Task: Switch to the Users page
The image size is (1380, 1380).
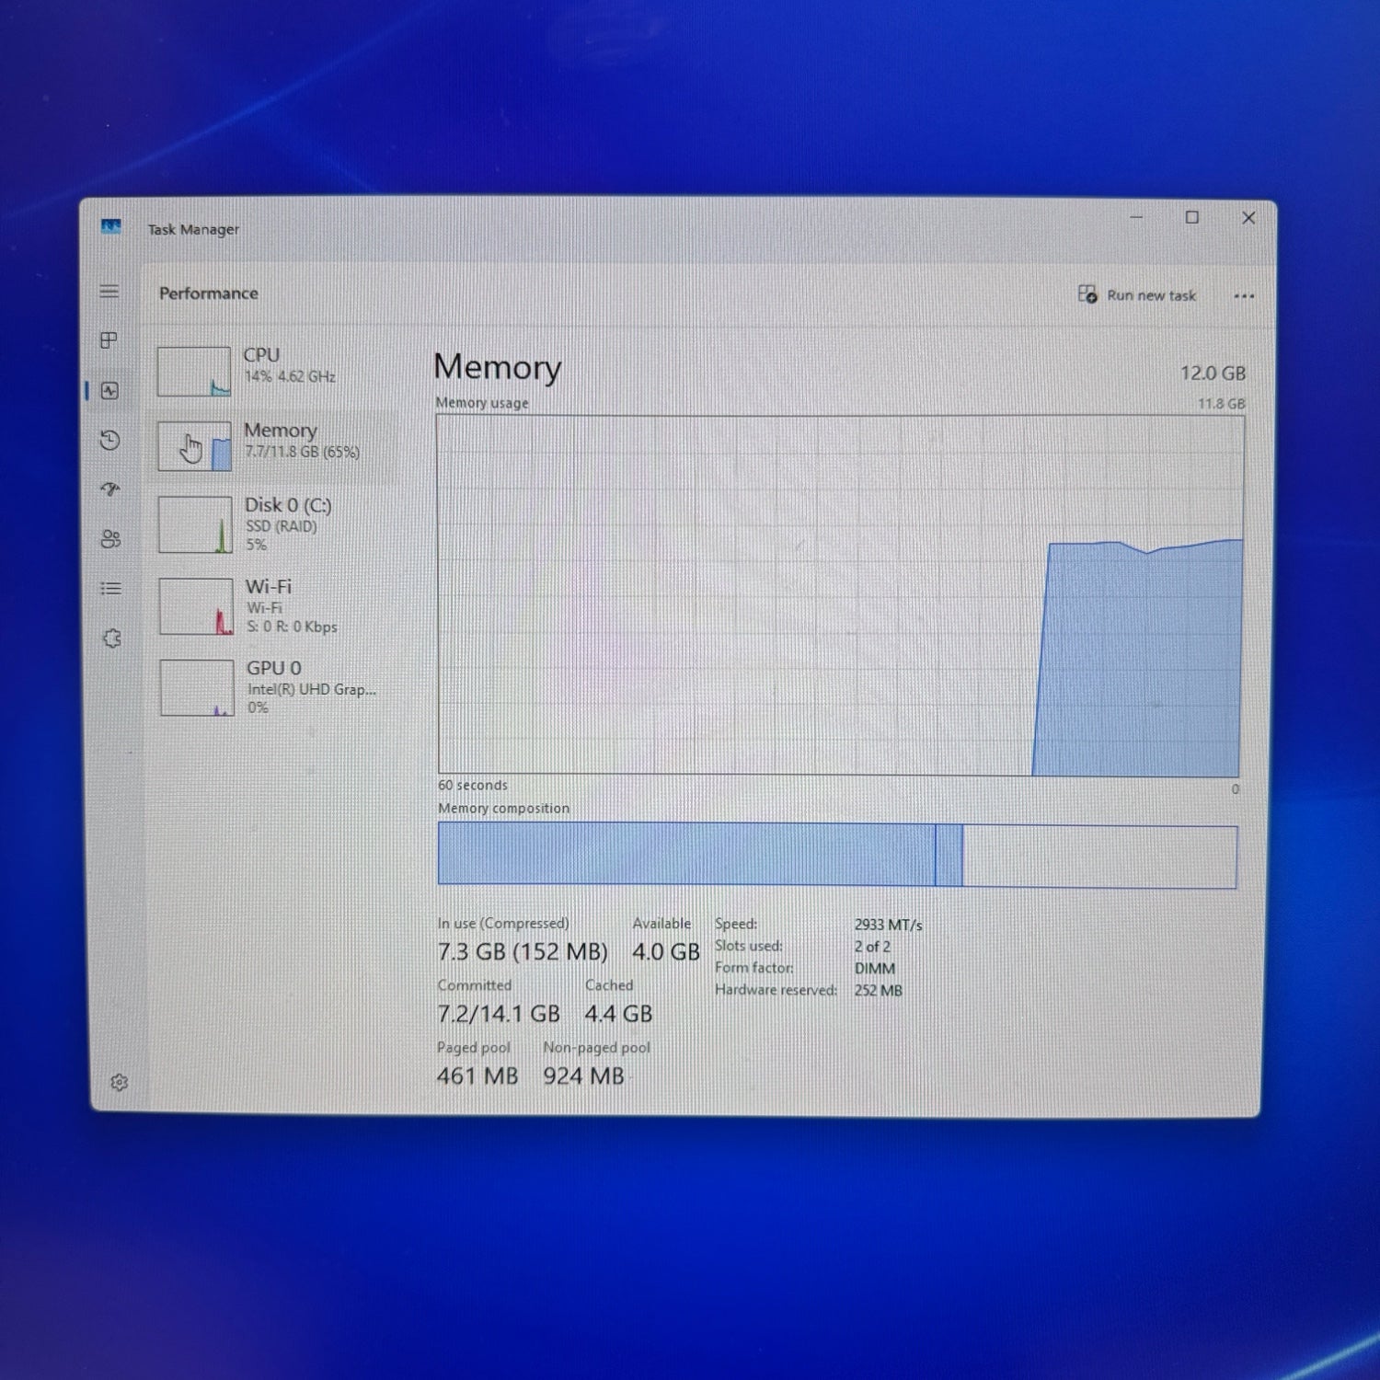Action: tap(110, 539)
